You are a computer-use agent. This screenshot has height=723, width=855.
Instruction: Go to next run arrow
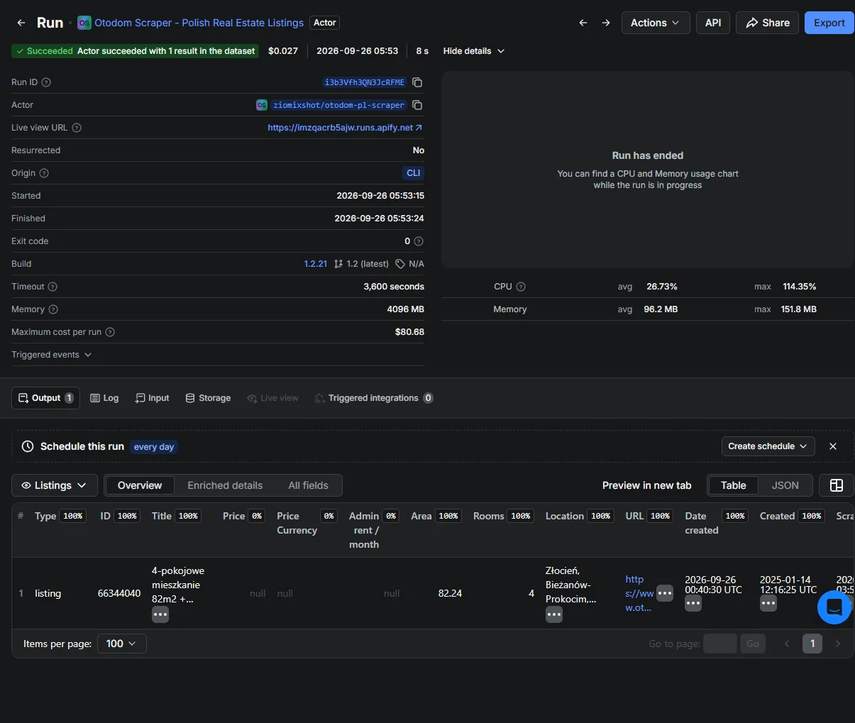coord(606,23)
